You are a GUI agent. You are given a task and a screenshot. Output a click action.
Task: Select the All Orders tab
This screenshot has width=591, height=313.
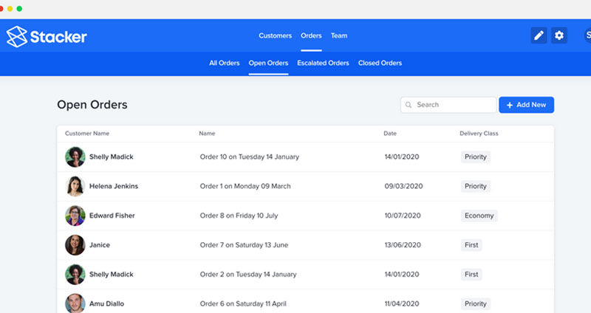click(x=224, y=63)
